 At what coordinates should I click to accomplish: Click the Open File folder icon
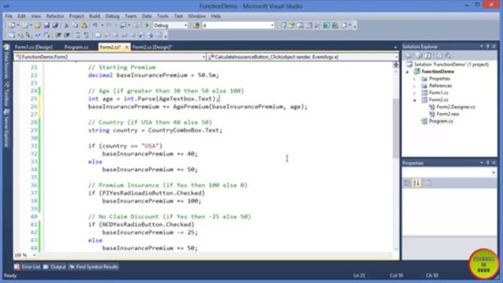click(38, 25)
